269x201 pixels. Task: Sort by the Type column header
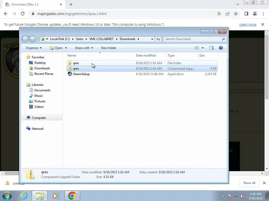(x=182, y=55)
